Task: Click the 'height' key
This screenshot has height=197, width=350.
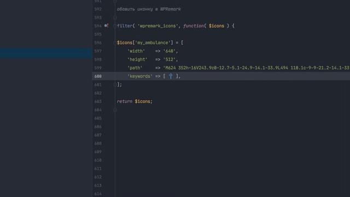Action: click(137, 60)
